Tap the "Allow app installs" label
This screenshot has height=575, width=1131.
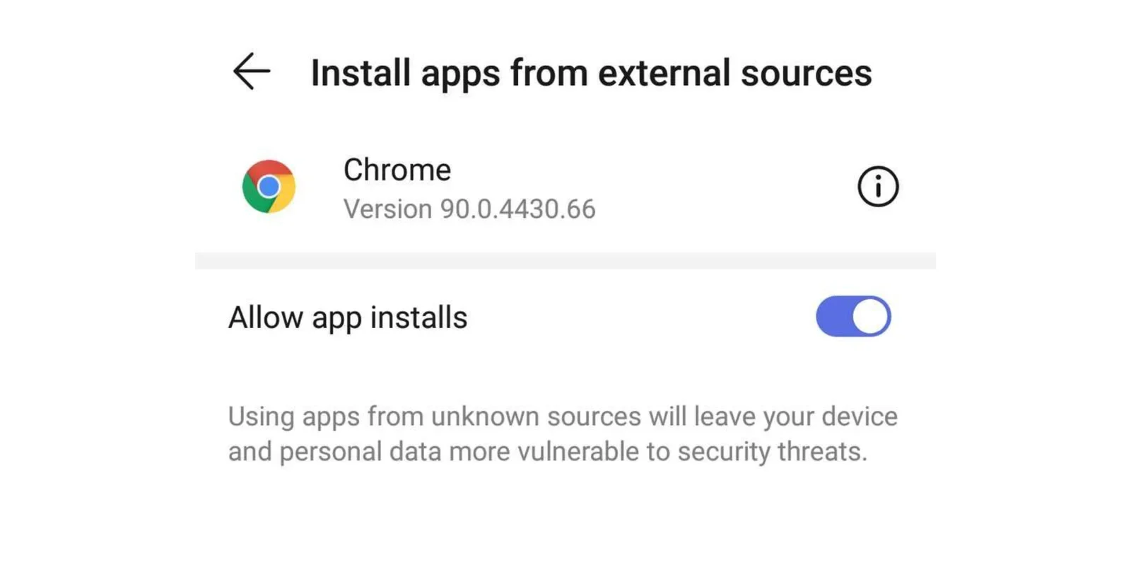tap(348, 318)
